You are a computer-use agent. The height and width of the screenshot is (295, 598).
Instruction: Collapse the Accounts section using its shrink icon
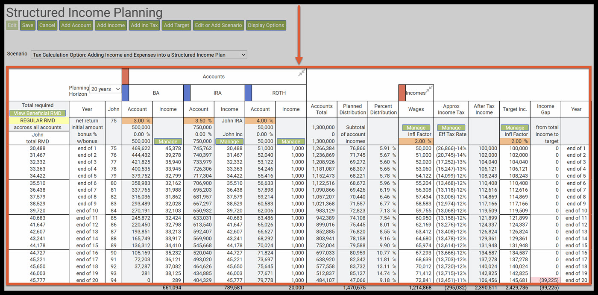(x=302, y=73)
